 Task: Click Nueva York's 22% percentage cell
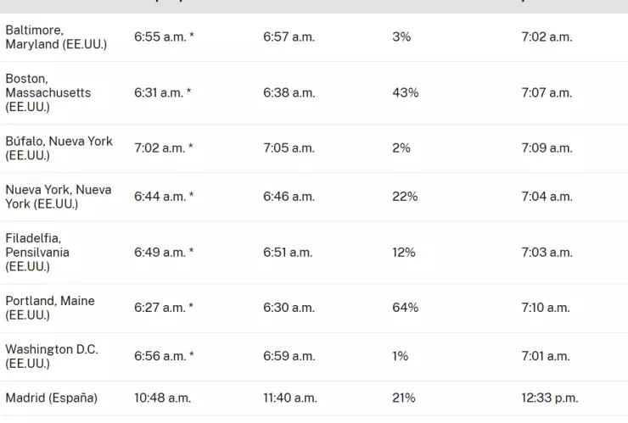pyautogui.click(x=405, y=197)
